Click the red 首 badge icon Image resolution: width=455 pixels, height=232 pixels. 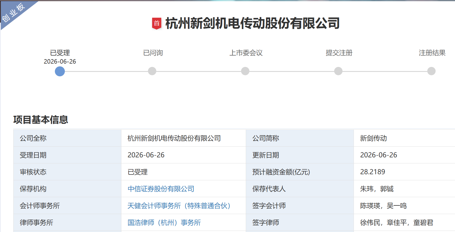coord(157,24)
